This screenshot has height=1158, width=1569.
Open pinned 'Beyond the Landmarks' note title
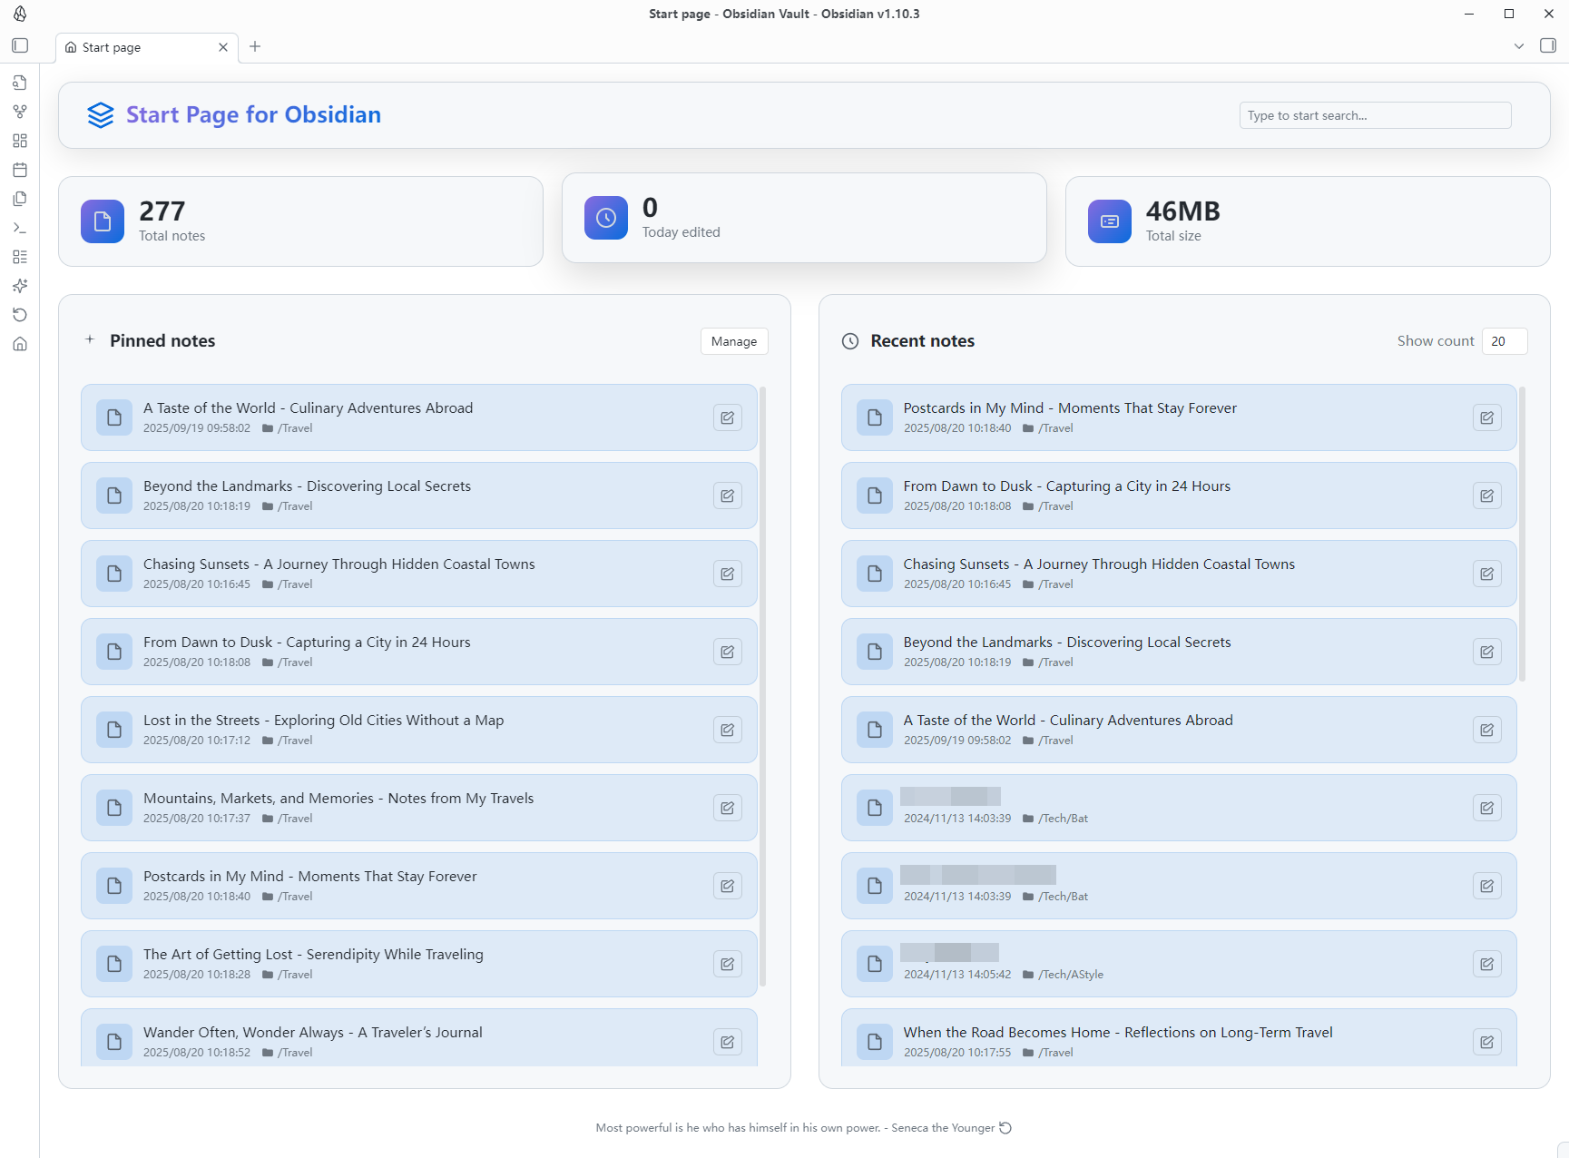[307, 486]
